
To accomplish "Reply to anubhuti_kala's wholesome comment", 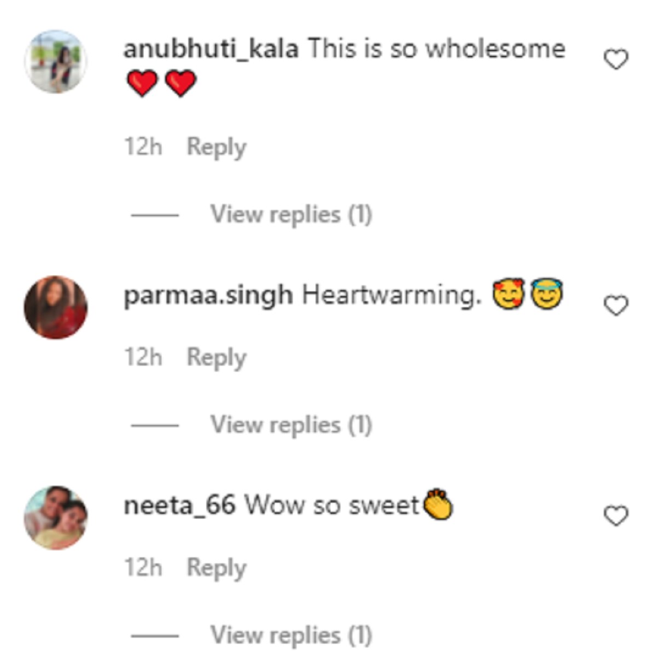I will 216,147.
